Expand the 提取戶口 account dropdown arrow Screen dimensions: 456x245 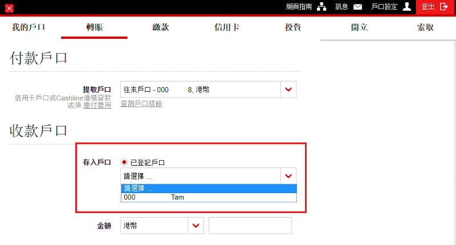point(288,89)
